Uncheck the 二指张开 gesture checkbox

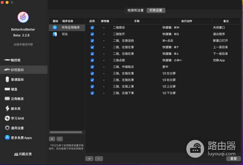point(92,34)
